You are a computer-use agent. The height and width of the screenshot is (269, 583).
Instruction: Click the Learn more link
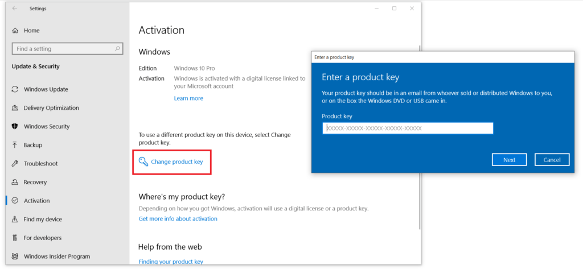(x=188, y=98)
